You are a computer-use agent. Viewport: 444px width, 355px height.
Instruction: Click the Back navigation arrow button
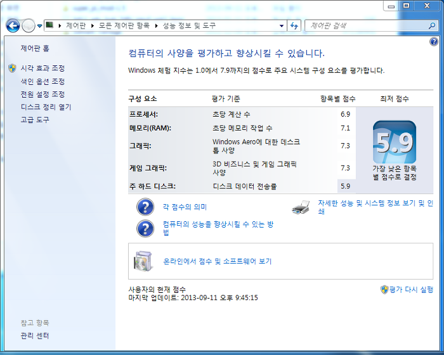(x=13, y=26)
